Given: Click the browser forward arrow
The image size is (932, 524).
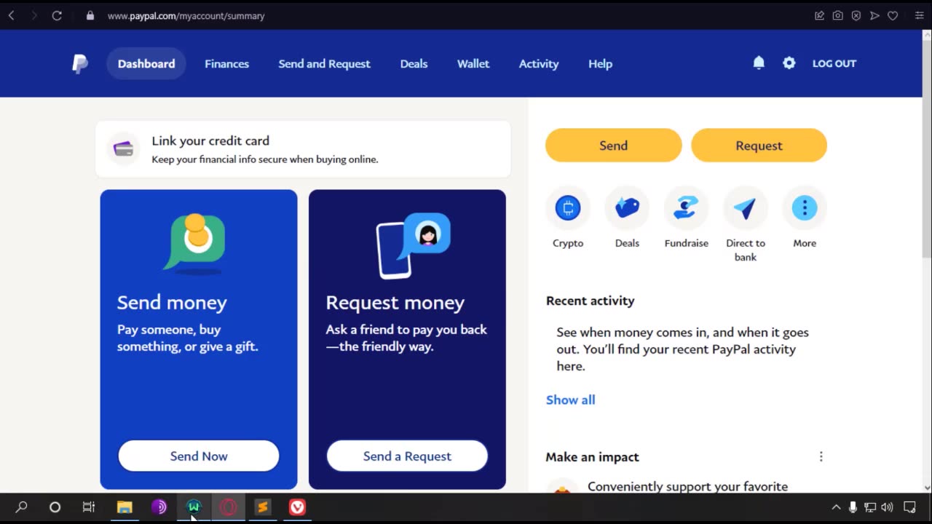Looking at the screenshot, I should pos(33,15).
